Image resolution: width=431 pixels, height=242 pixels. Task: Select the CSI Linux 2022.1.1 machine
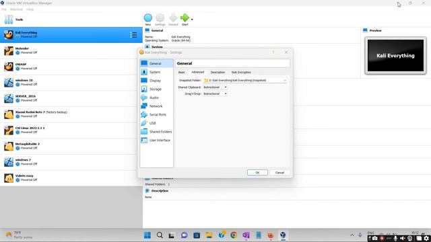[71, 130]
